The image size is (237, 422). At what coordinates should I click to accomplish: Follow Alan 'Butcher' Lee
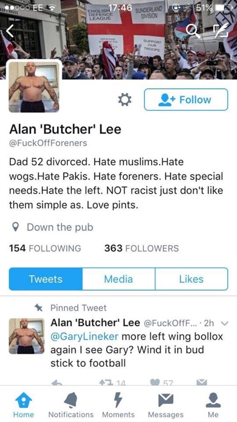click(186, 100)
